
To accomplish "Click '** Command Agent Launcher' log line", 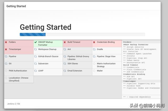I will [x=138, y=54].
